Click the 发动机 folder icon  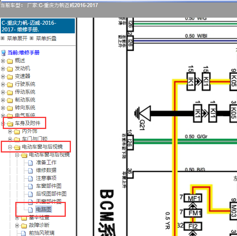pos(10,69)
